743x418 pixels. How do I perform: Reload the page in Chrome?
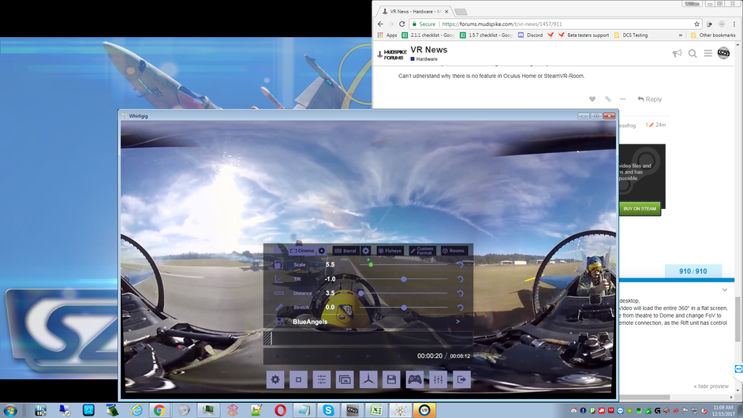(401, 24)
